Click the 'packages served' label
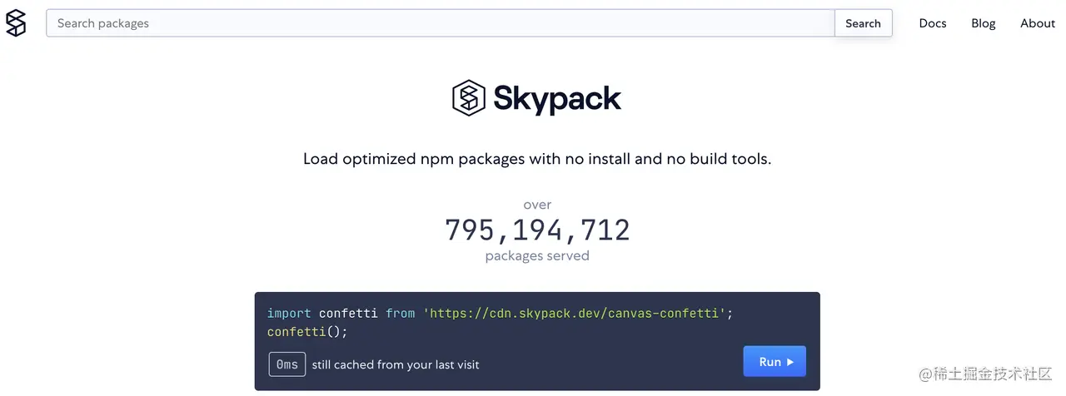Image resolution: width=1066 pixels, height=396 pixels. [x=537, y=256]
